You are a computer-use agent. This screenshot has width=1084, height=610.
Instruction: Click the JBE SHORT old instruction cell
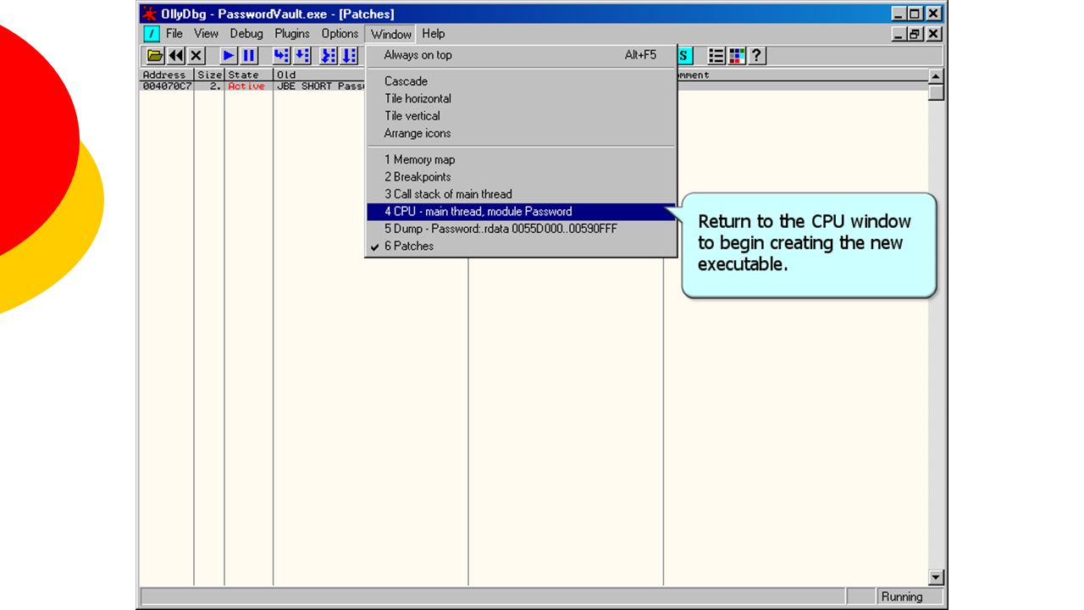point(321,86)
